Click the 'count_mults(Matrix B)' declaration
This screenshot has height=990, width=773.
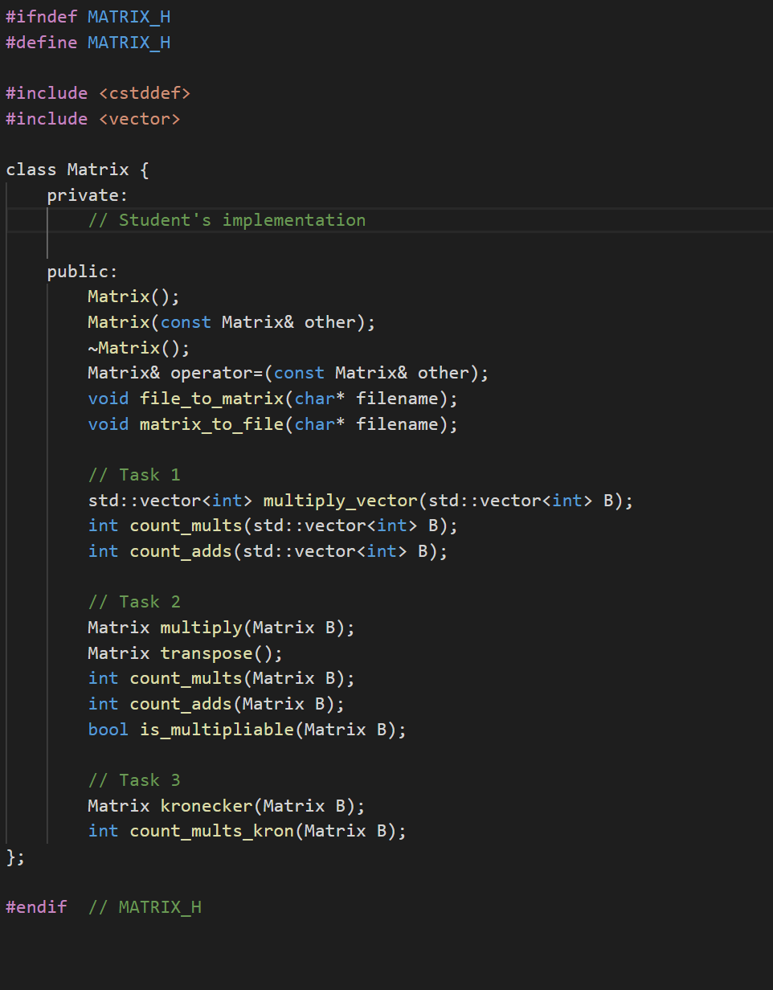click(x=222, y=678)
